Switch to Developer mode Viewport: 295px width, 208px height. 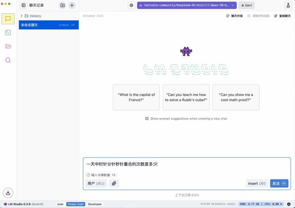pyautogui.click(x=95, y=204)
